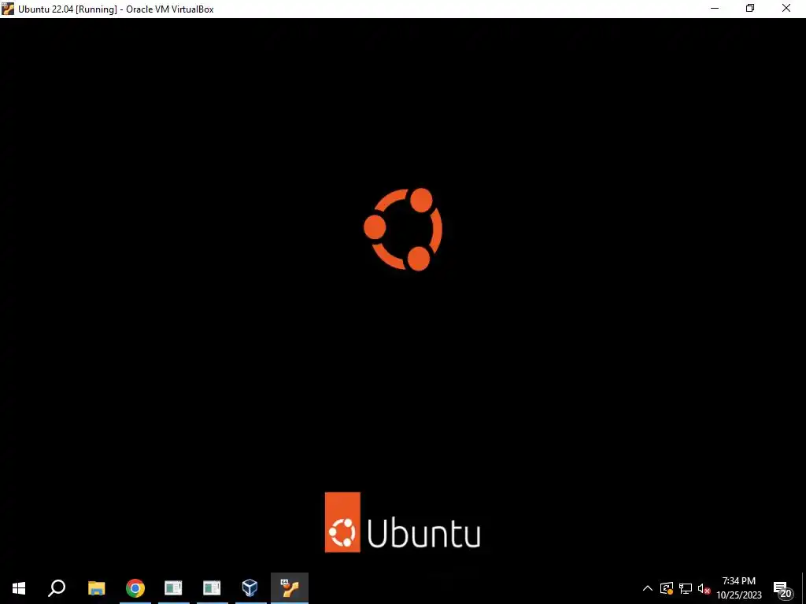Select the running Ubuntu VM taskbar button
Screen dimensions: 806x604
point(290,588)
